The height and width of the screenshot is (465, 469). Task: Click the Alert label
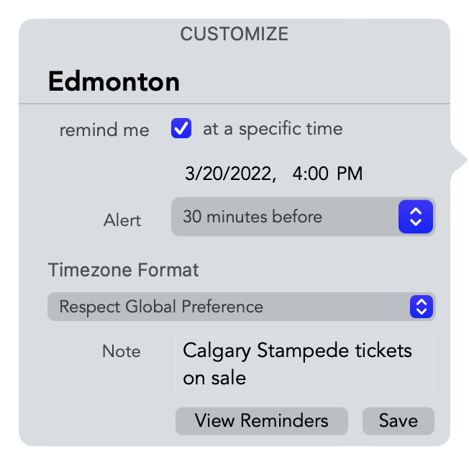click(122, 220)
